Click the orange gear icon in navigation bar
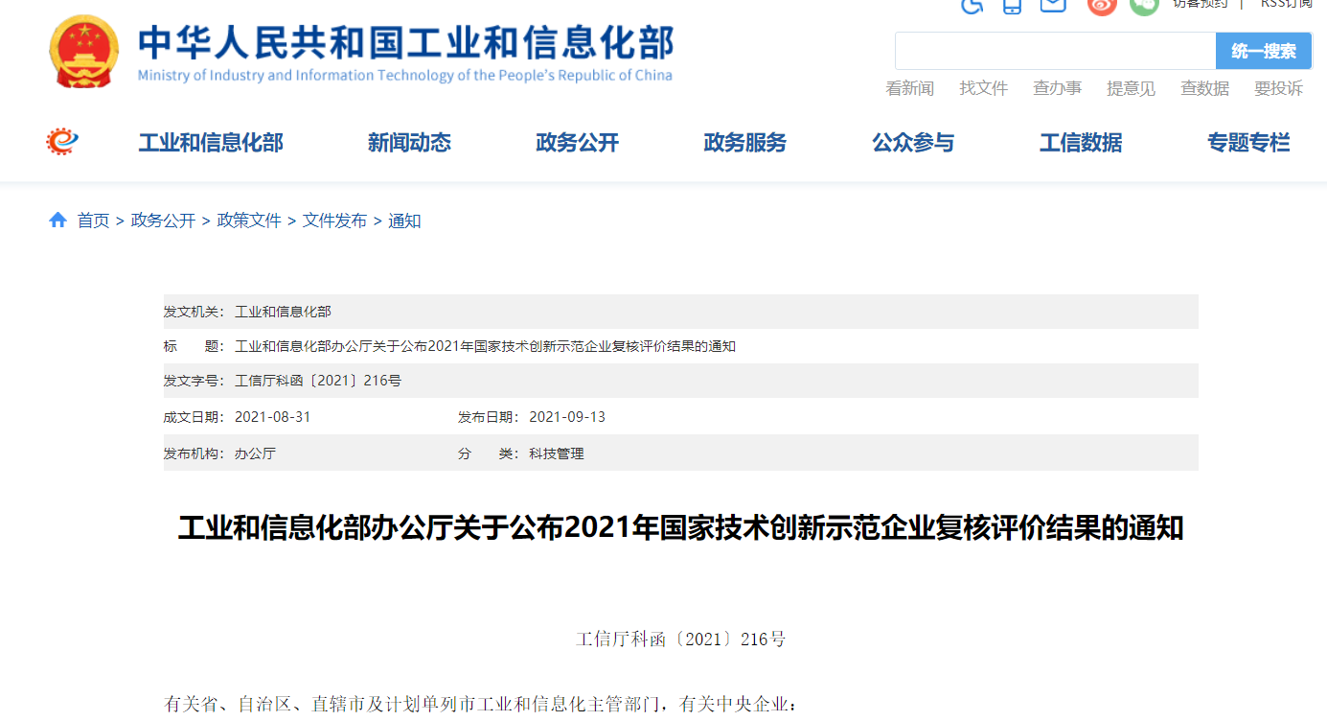The width and height of the screenshot is (1327, 721). pyautogui.click(x=62, y=143)
